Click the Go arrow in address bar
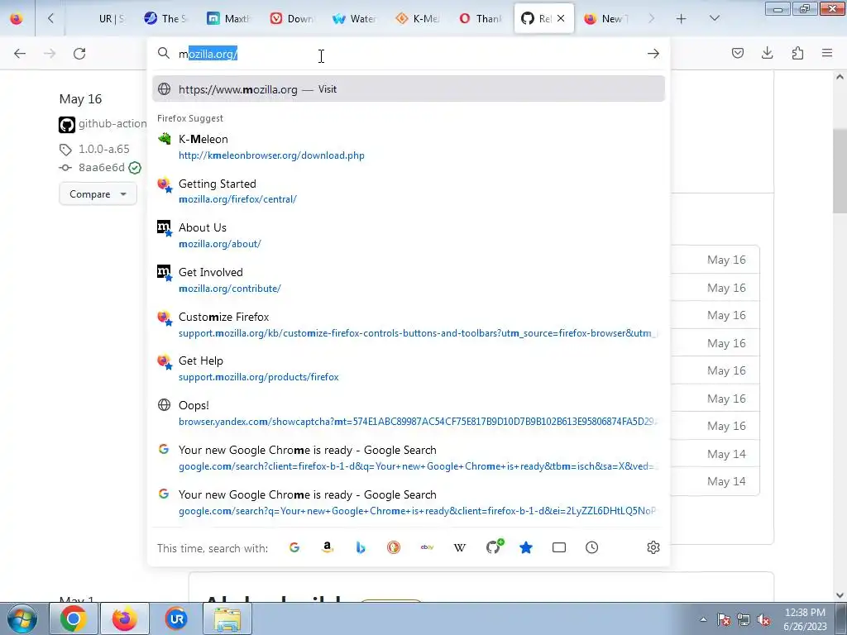Image resolution: width=847 pixels, height=635 pixels. (x=653, y=54)
